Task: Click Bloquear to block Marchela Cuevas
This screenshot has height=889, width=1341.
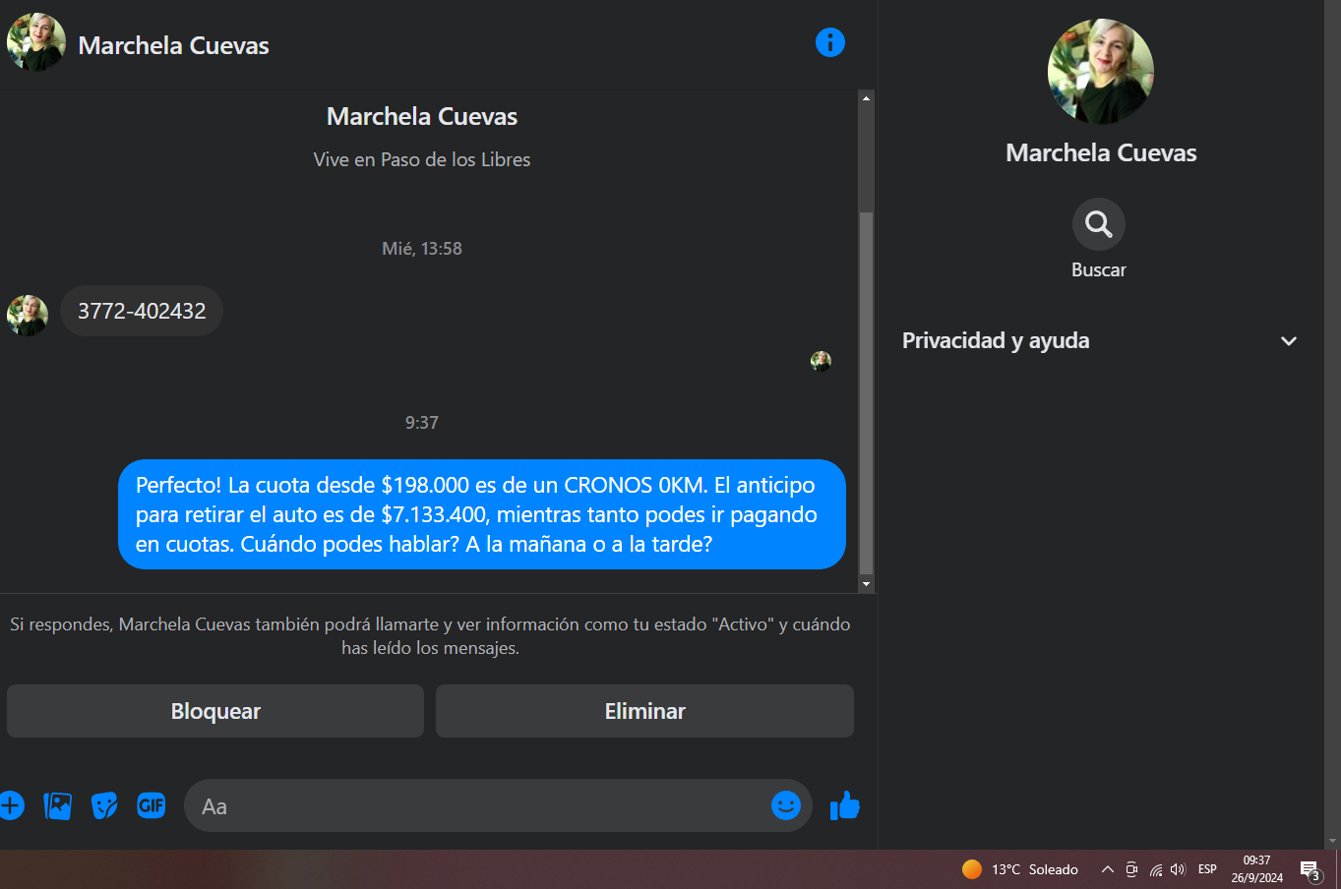Action: click(215, 711)
